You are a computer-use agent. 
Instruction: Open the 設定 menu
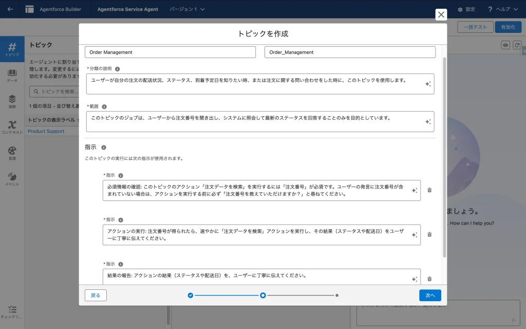(x=466, y=9)
